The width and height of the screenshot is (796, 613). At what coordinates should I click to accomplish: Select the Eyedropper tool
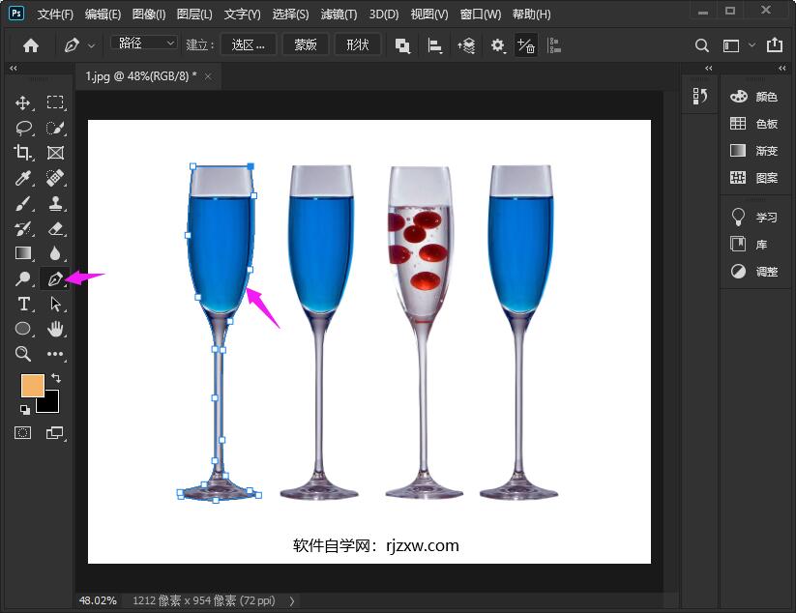click(x=23, y=178)
